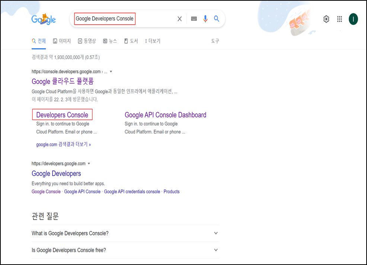Open the Google API Console Dashboard sitelink
The image size is (367, 265).
166,115
